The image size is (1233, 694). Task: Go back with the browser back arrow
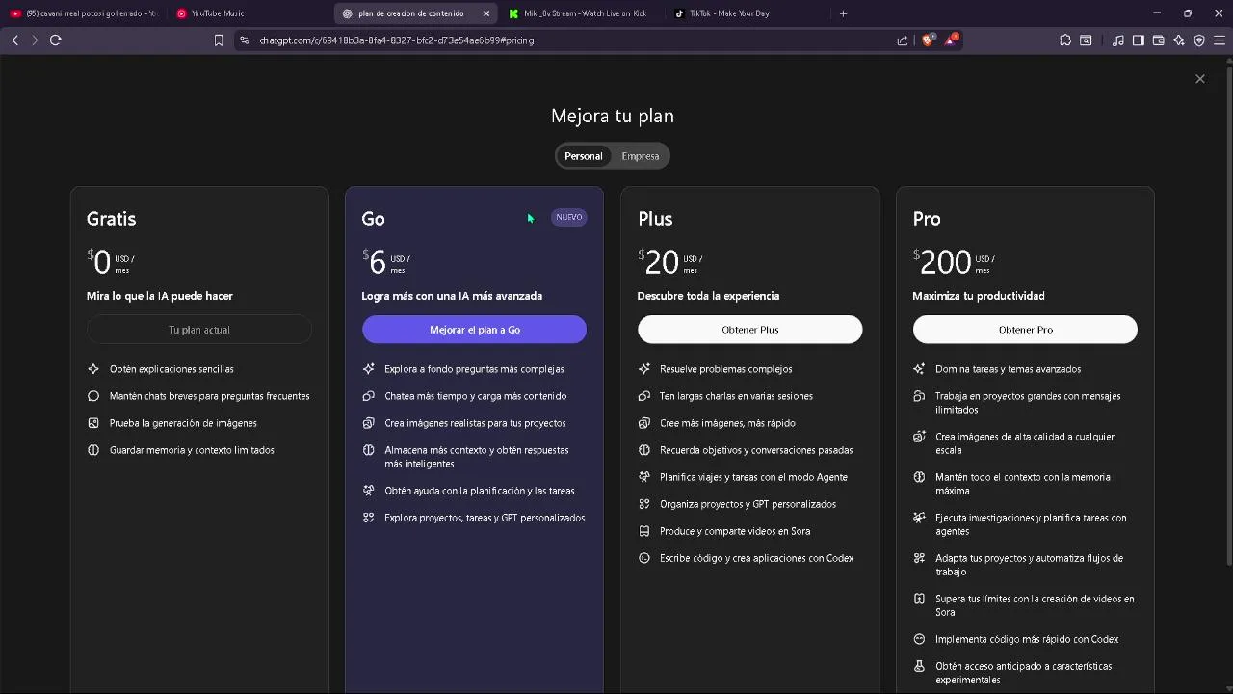pos(14,40)
